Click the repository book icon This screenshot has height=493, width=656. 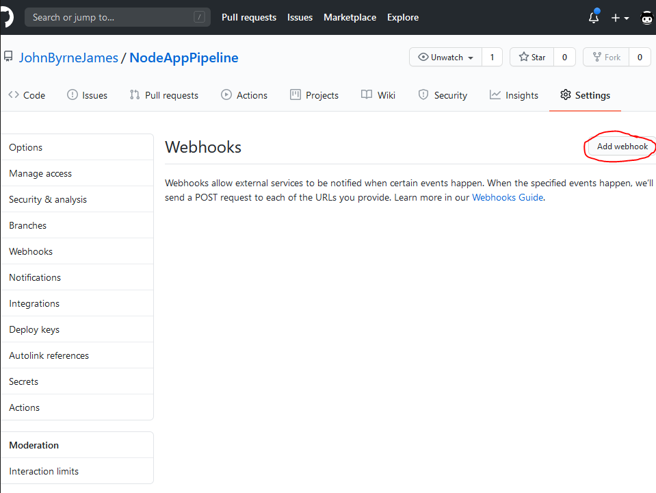8,56
